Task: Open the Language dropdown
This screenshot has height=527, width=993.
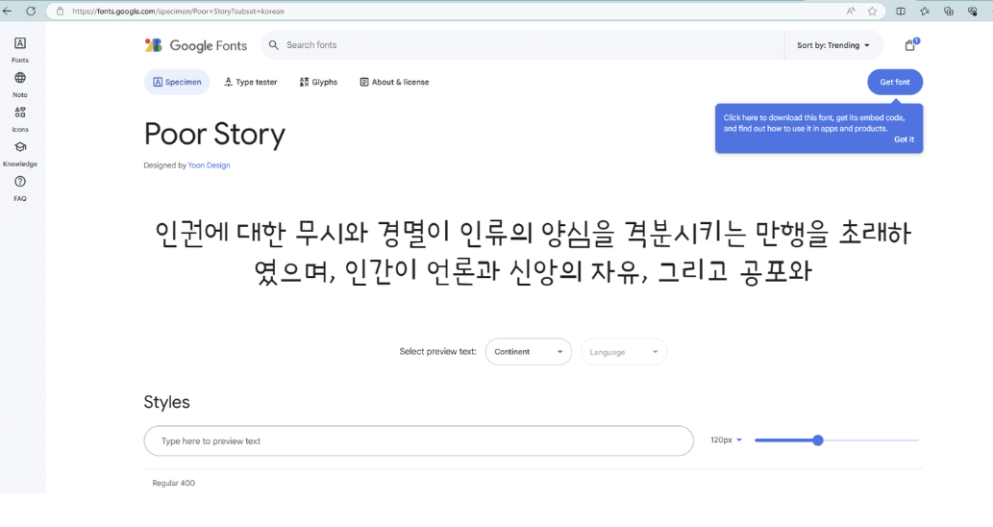Action: (623, 352)
